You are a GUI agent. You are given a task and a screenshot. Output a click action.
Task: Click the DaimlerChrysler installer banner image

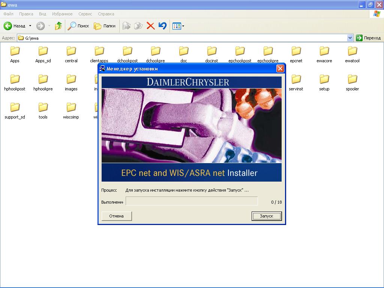192,129
